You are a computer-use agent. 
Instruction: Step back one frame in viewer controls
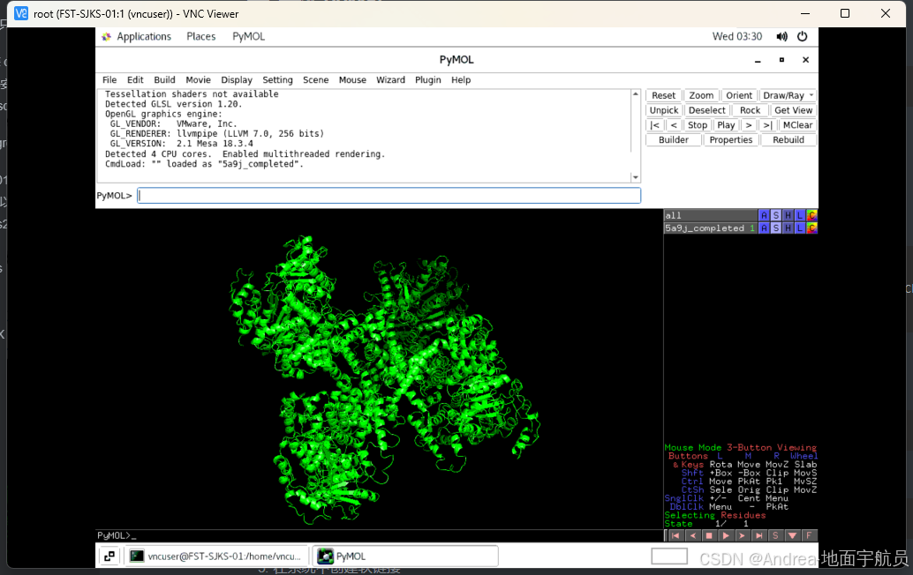click(692, 535)
